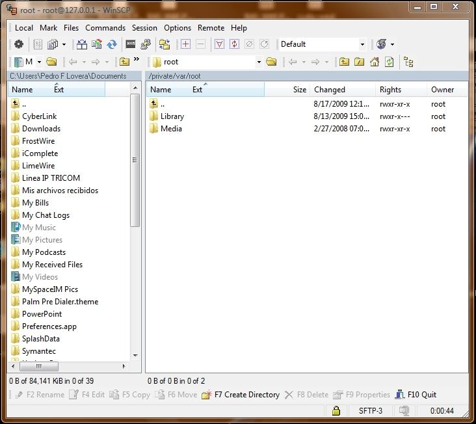Select My Chat Logs folder

point(46,215)
